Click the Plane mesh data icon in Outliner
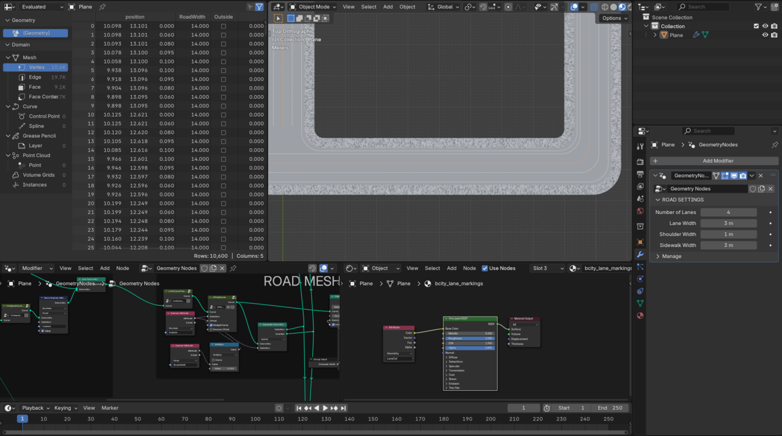This screenshot has width=782, height=436. point(705,35)
